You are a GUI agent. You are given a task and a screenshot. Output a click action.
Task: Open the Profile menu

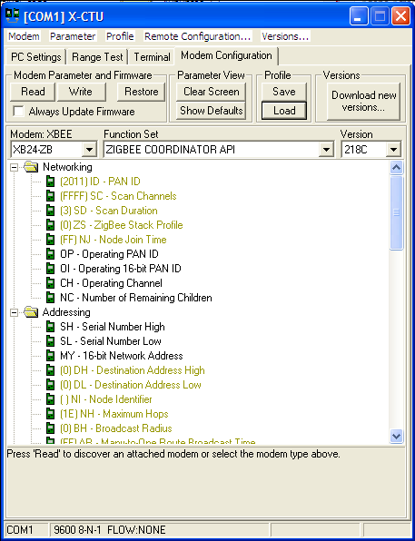coord(120,36)
